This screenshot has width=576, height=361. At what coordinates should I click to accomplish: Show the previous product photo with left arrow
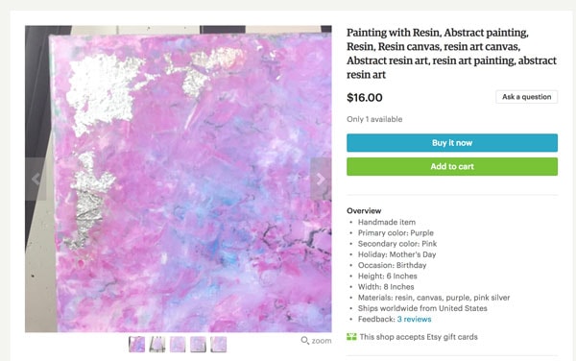[36, 179]
